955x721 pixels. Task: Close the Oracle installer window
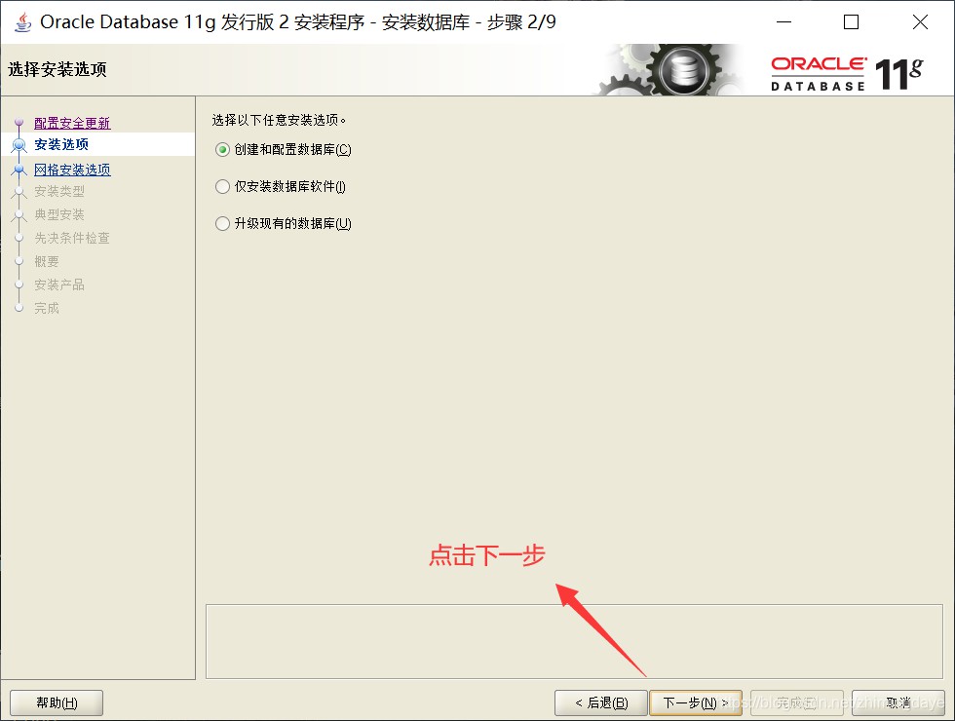(x=919, y=21)
